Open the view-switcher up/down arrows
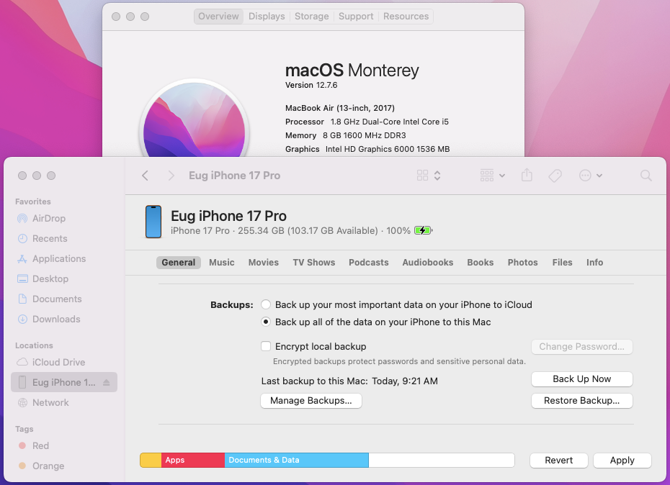670x485 pixels. pyautogui.click(x=437, y=176)
